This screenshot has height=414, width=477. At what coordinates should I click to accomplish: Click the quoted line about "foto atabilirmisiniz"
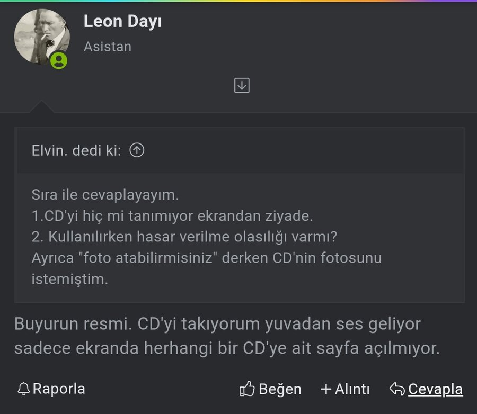pyautogui.click(x=206, y=258)
